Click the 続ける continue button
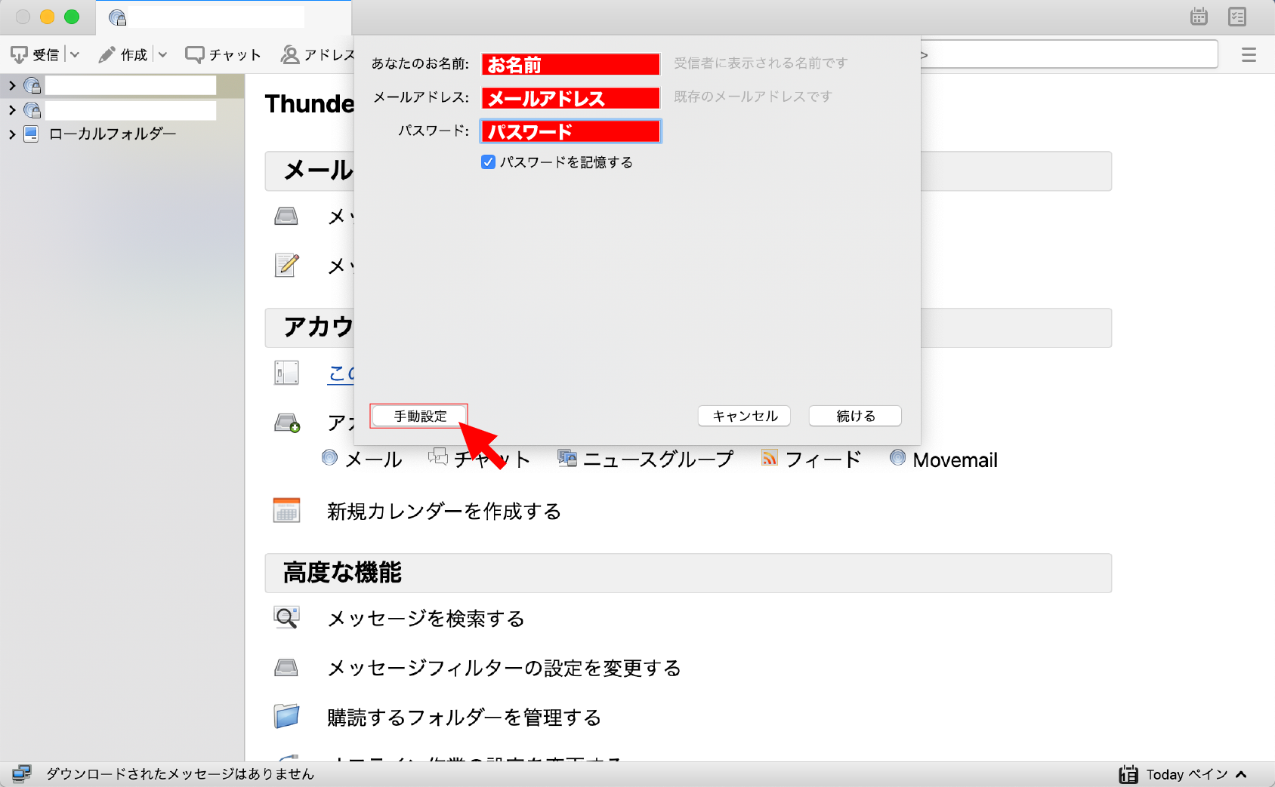Viewport: 1275px width, 787px height. pos(855,417)
